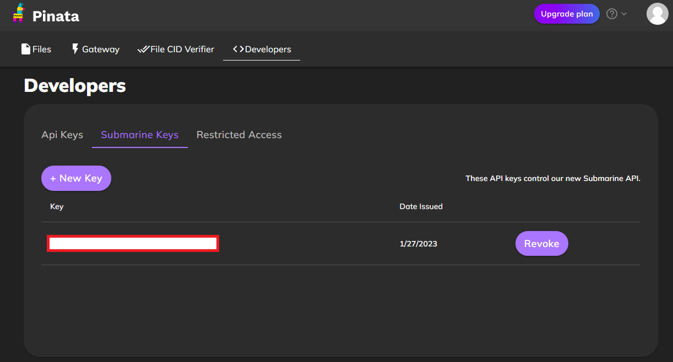Select the Developers navigation tab
Screen dimensions: 673x362
point(262,49)
